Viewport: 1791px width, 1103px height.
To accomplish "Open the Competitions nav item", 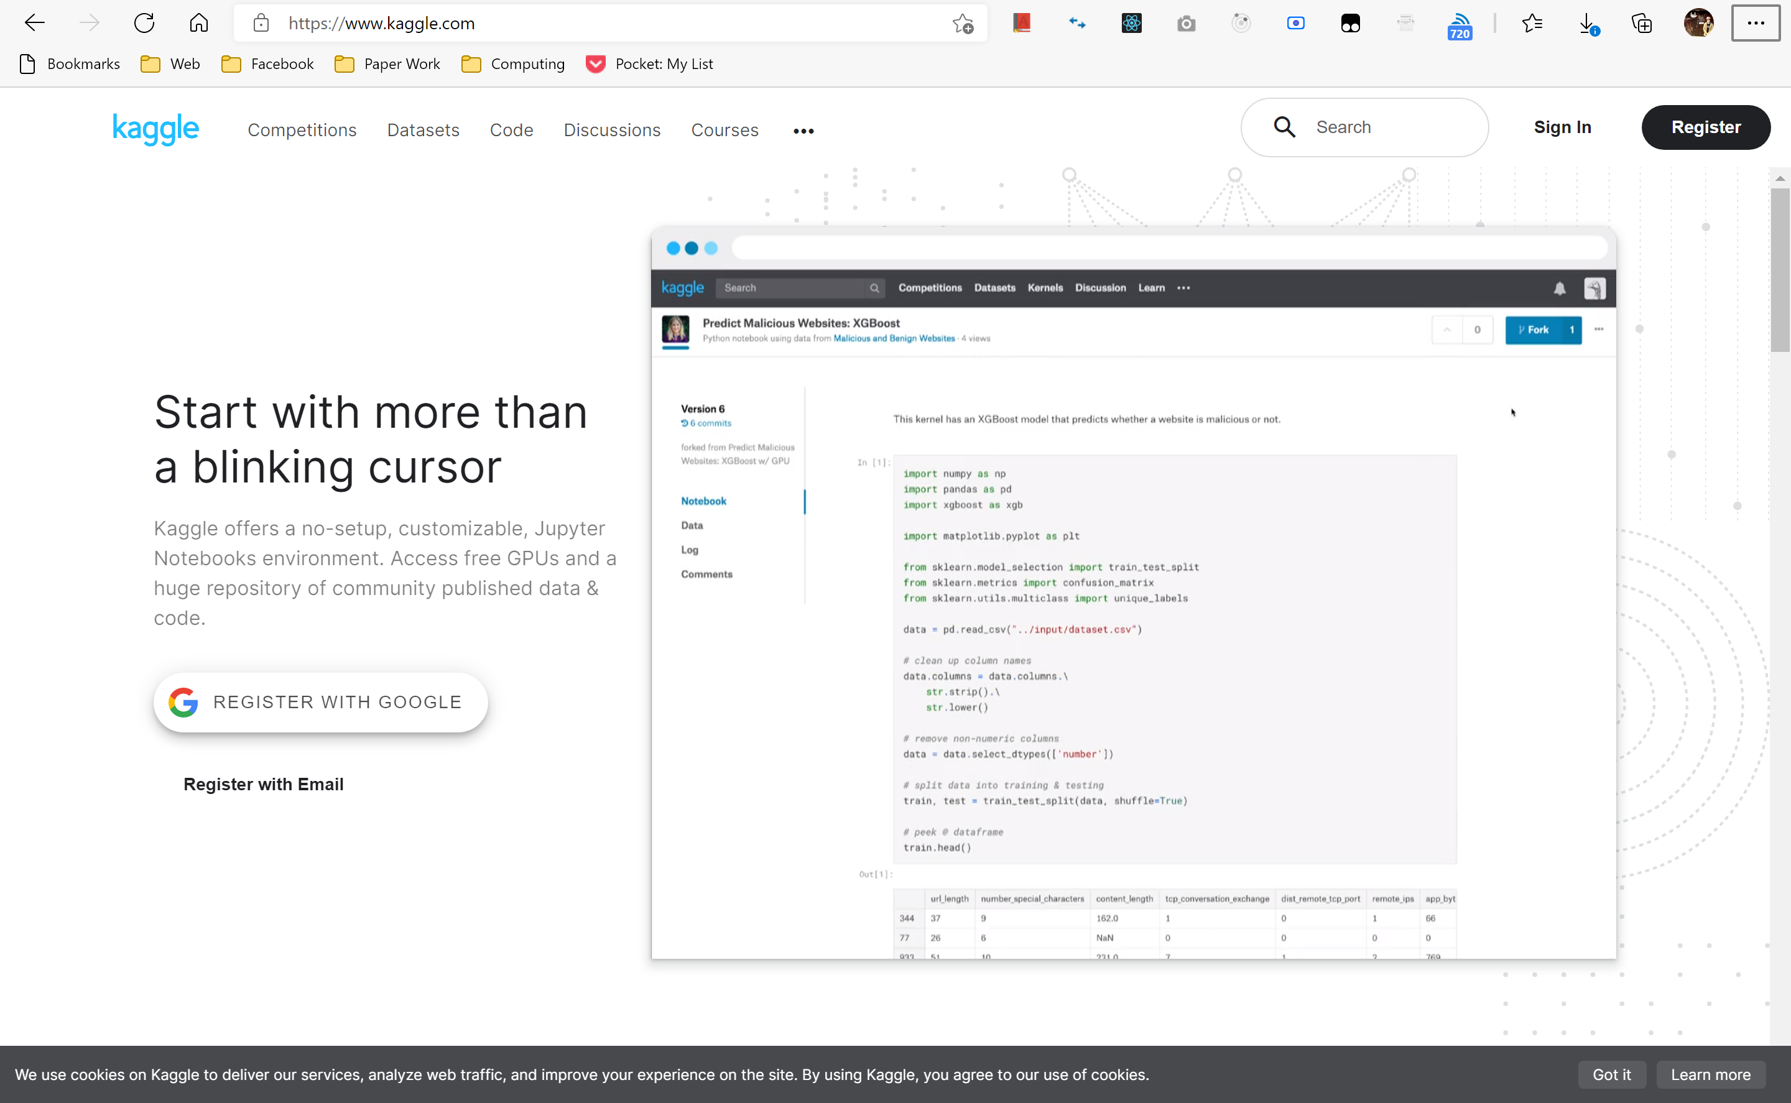I will point(302,130).
